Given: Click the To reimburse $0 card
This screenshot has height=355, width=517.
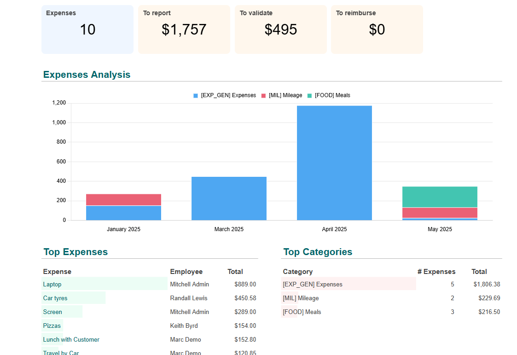Looking at the screenshot, I should 377,29.
